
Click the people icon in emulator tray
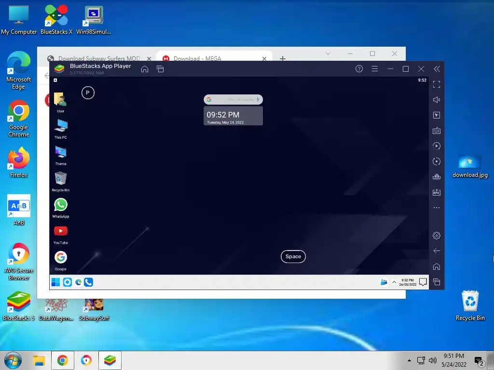point(384,282)
